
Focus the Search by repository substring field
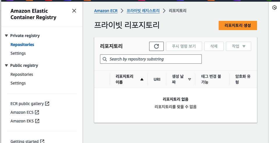point(151,59)
